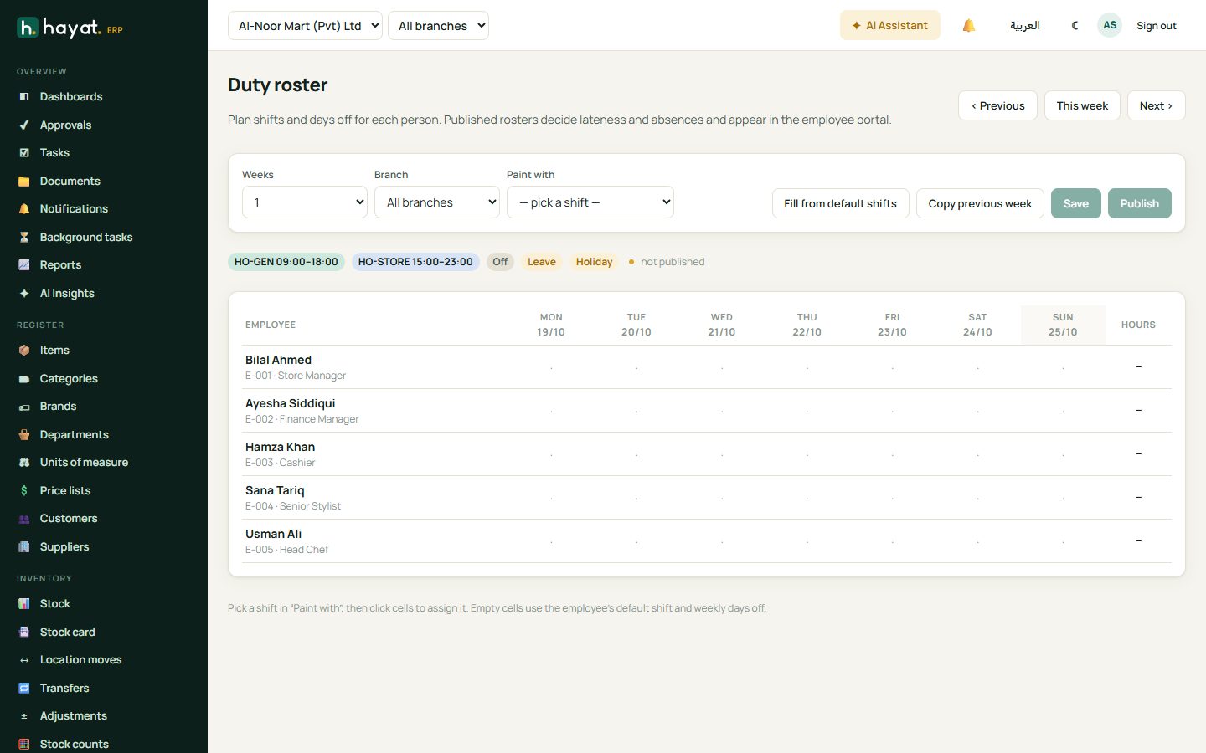Open the Weeks dropdown

(x=305, y=202)
